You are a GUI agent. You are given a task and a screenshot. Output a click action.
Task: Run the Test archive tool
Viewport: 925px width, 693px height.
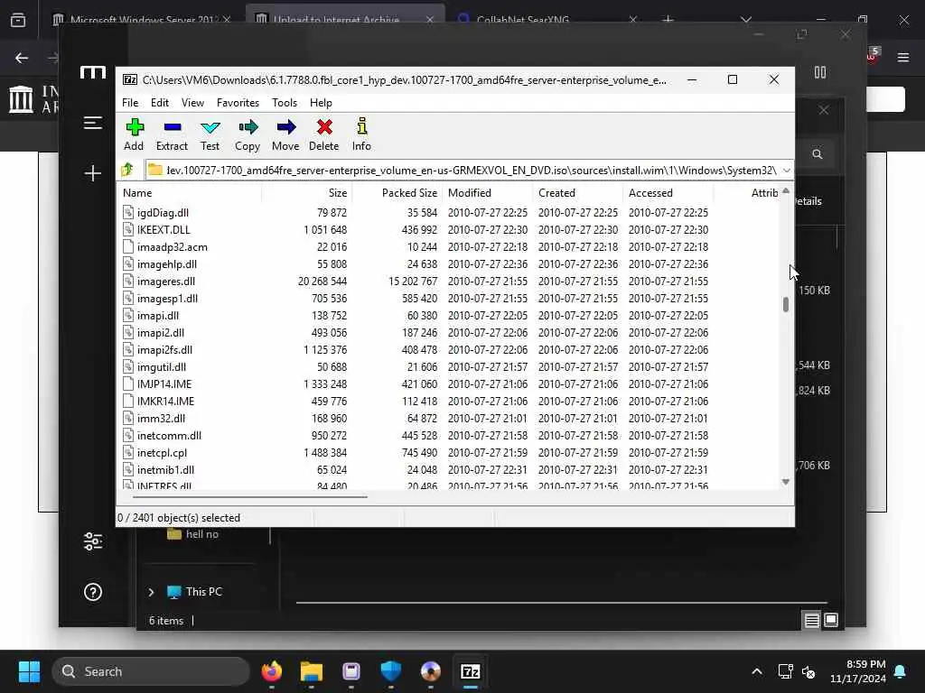(x=210, y=134)
